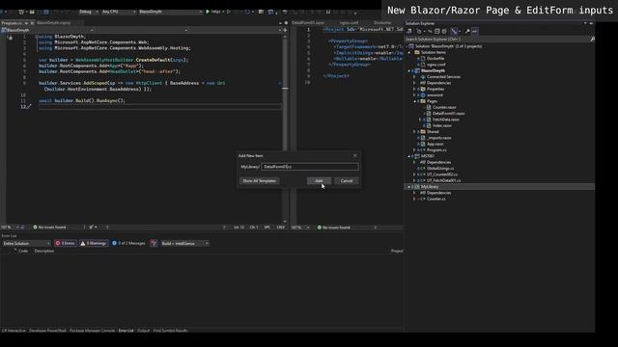Open the Output tab

144,331
